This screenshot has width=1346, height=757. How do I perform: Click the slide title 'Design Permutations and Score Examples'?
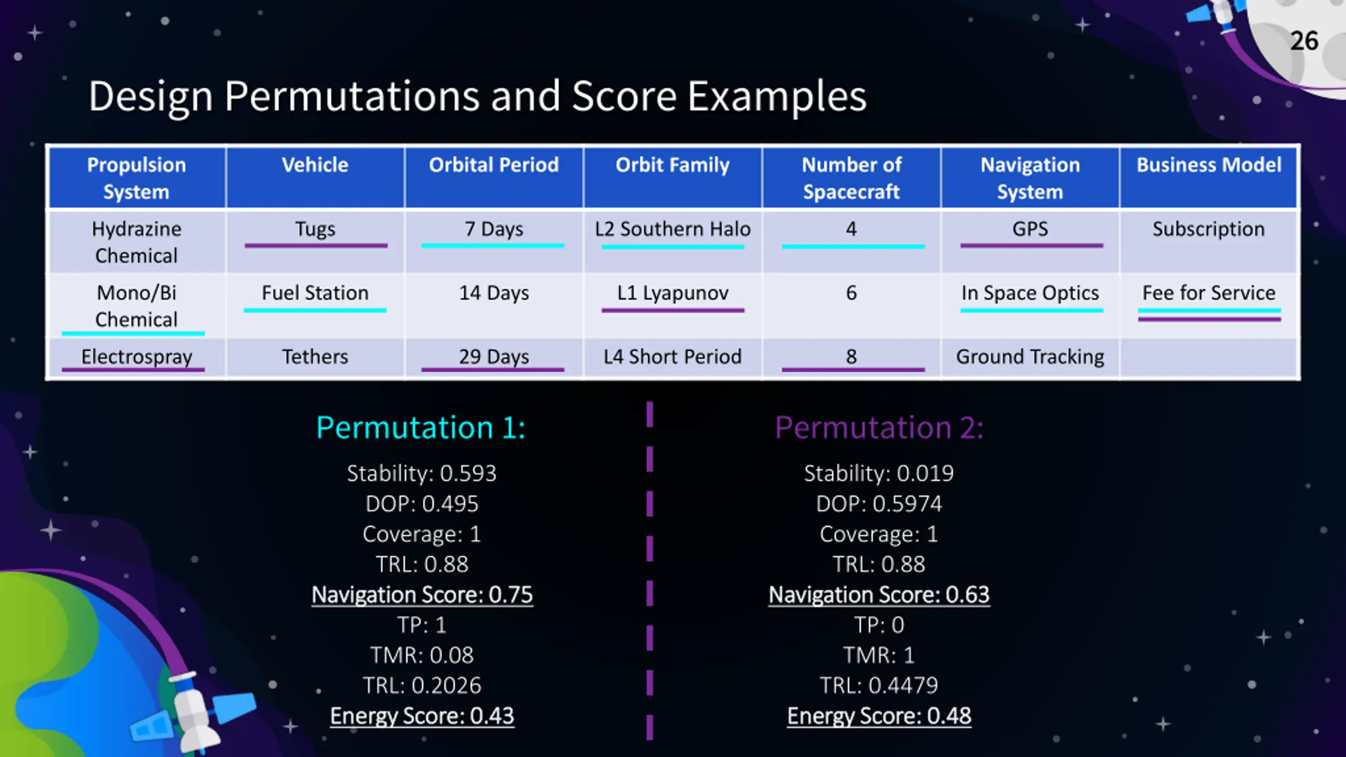[477, 97]
